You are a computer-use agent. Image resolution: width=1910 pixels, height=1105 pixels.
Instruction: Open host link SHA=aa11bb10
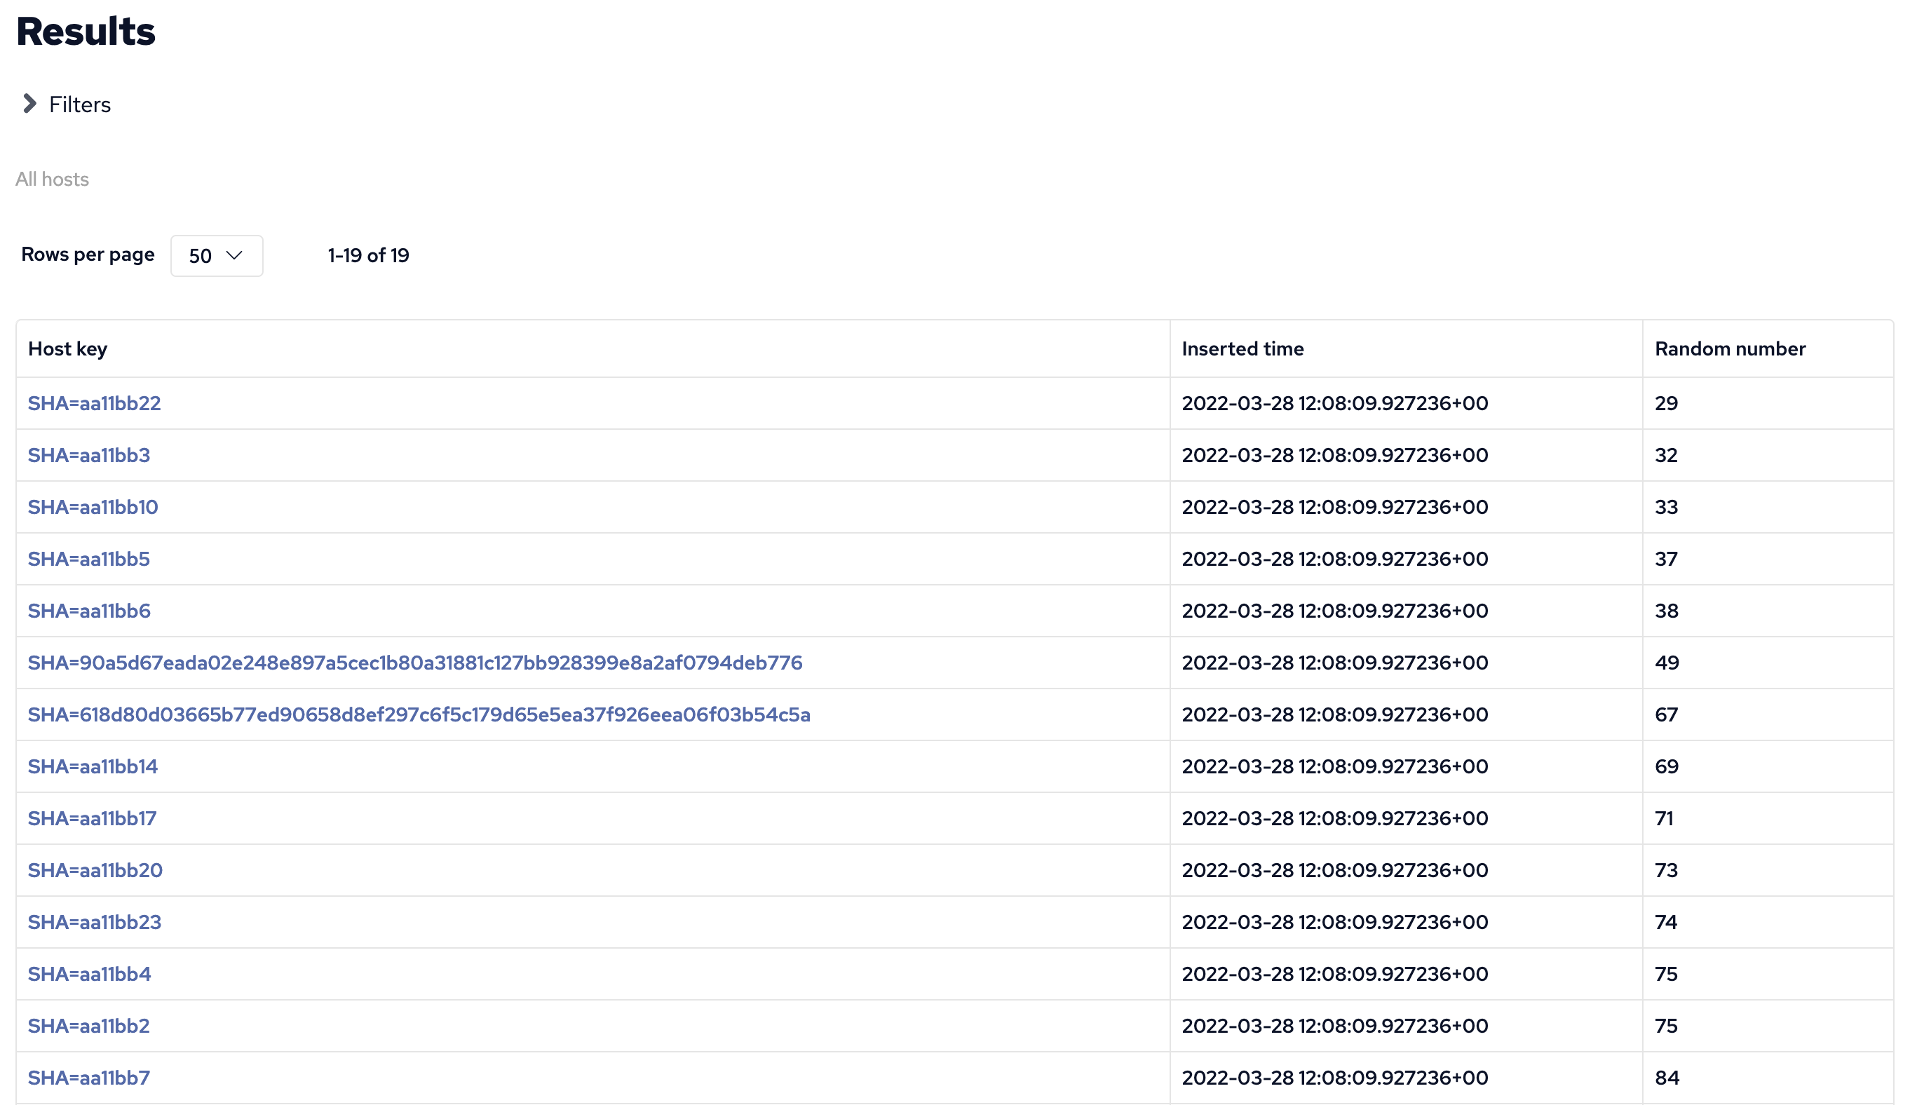[93, 507]
